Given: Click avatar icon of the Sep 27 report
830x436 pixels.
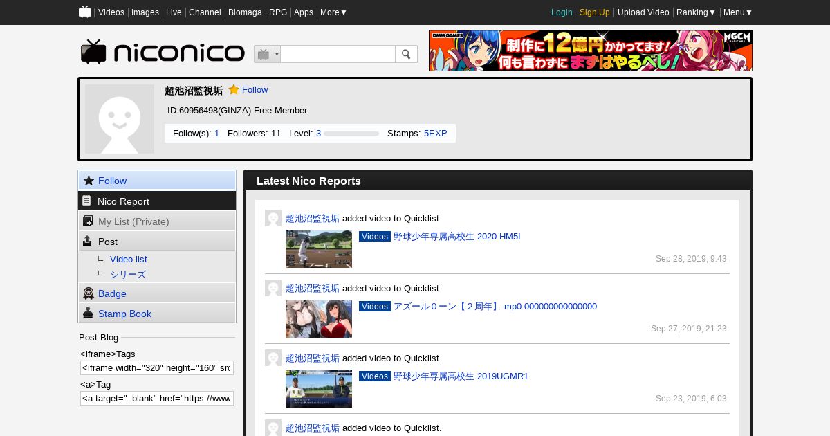Looking at the screenshot, I should click(273, 288).
